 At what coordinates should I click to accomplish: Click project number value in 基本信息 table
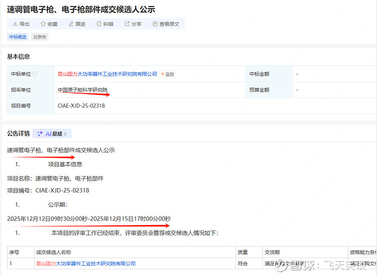pos(81,106)
